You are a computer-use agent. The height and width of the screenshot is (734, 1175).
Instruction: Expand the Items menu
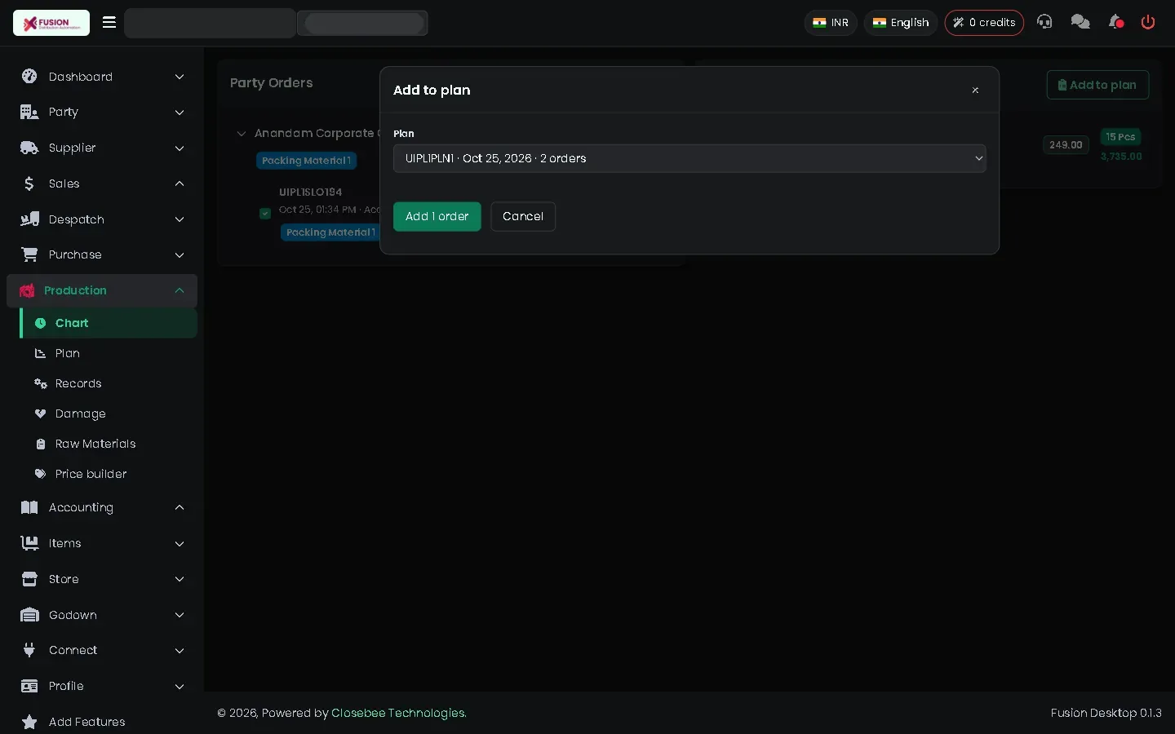102,543
